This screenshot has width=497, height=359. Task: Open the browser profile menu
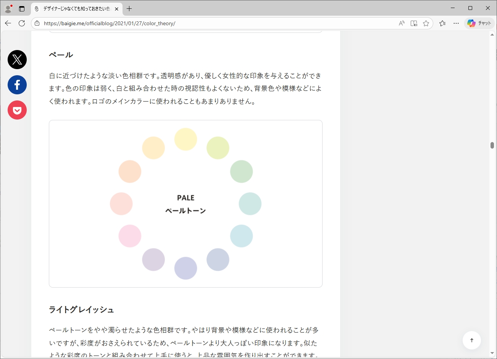(8, 8)
